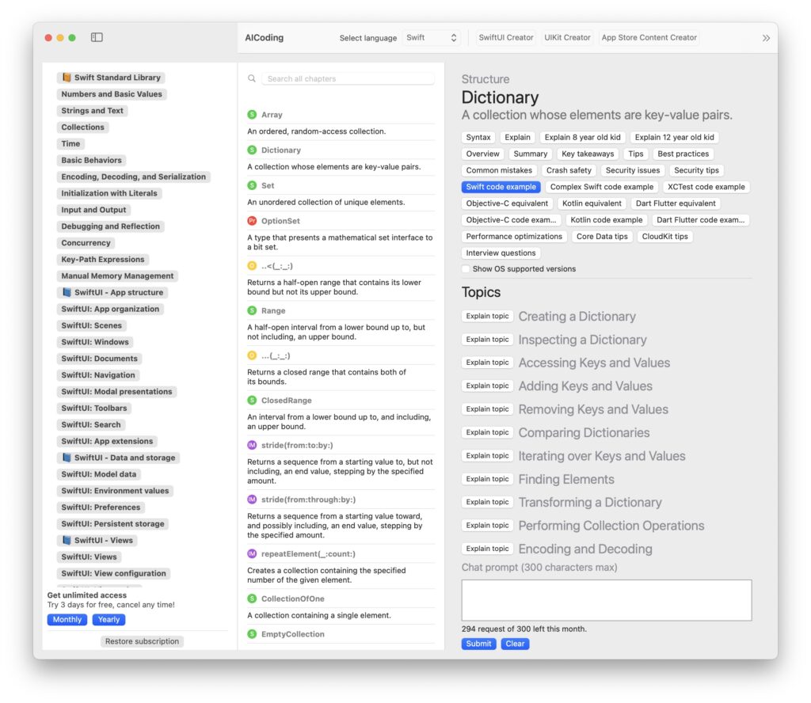Click Explain 8 year old kid
This screenshot has width=811, height=703.
[x=582, y=138]
